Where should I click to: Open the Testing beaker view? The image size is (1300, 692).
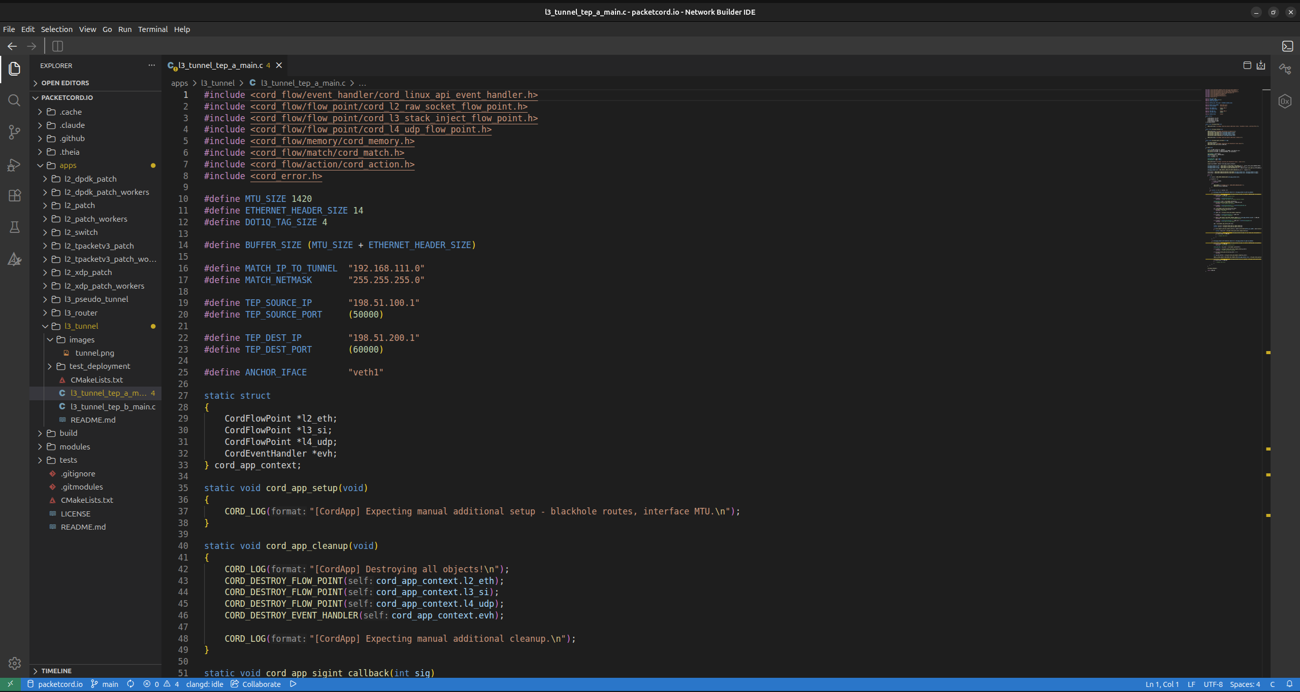[14, 227]
